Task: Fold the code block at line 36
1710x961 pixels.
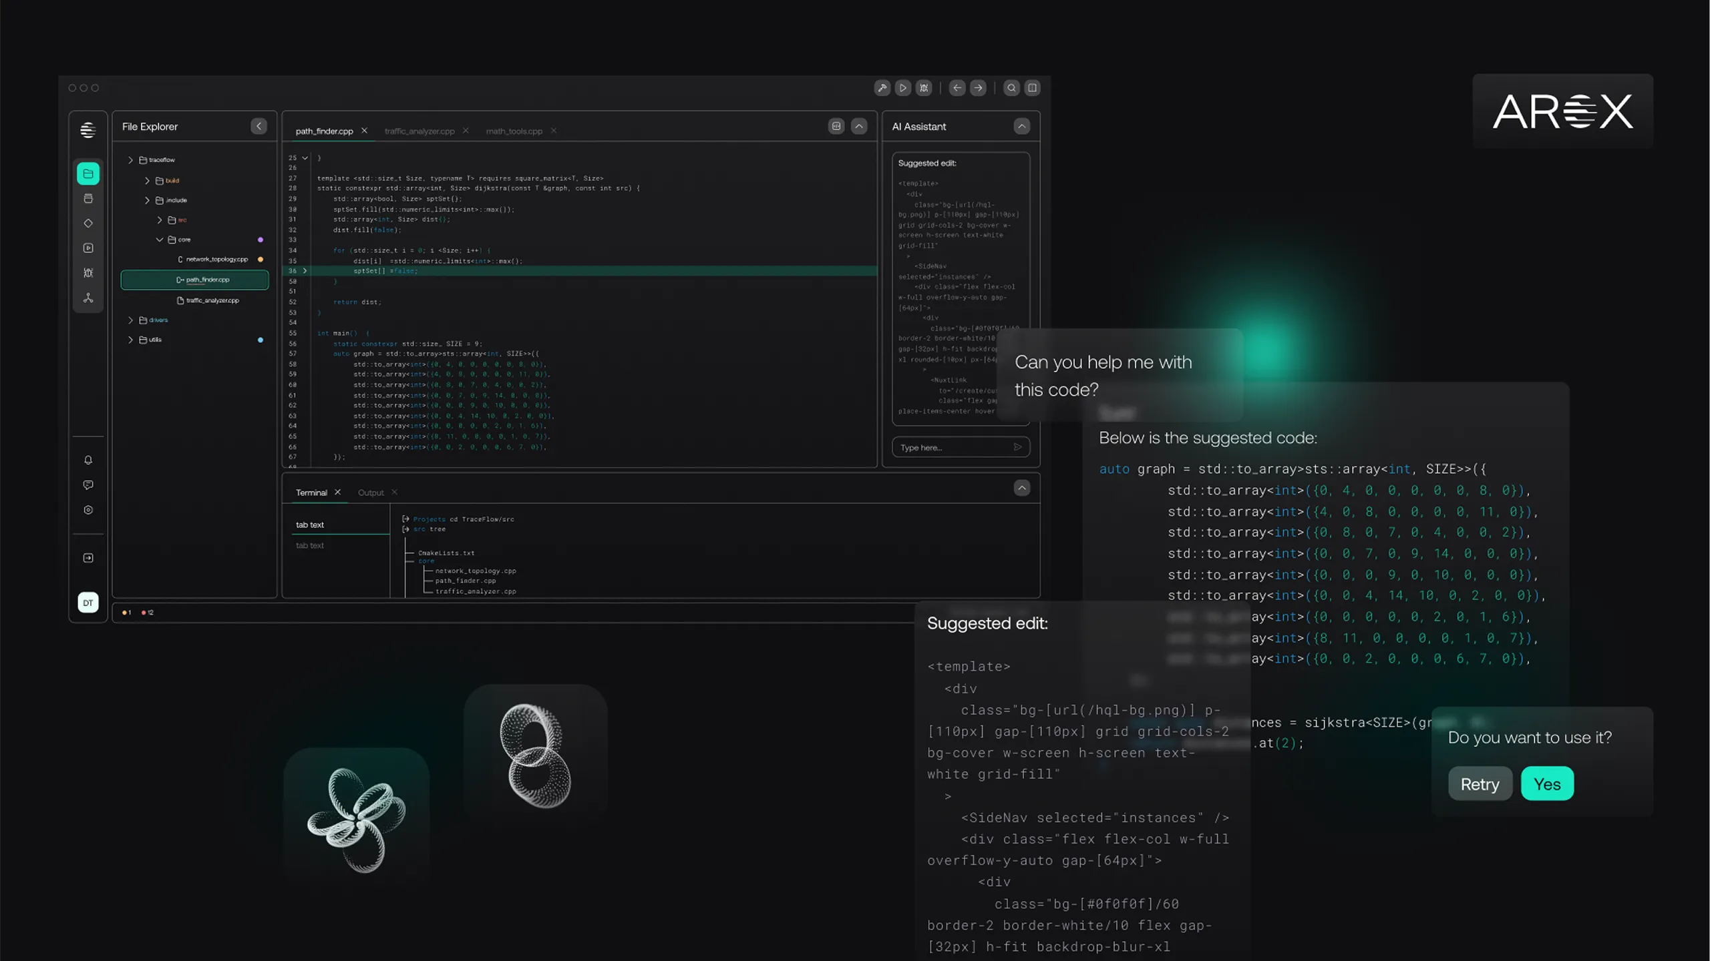Action: pos(305,271)
